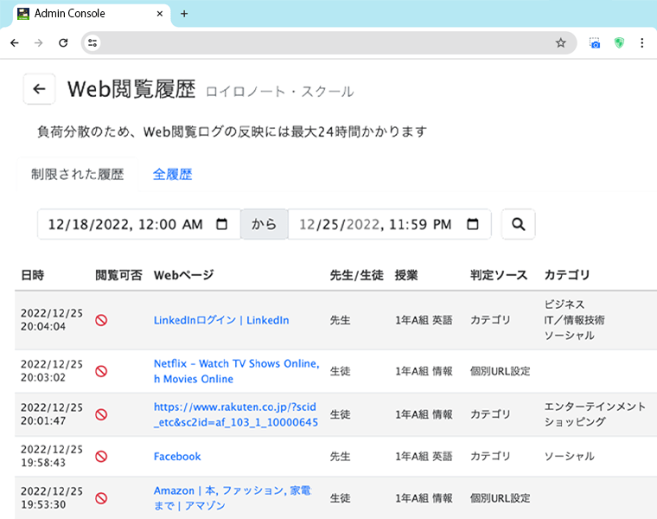This screenshot has height=519, width=657.
Task: Click the blocked icon in the Netflix row
Action: coord(101,371)
